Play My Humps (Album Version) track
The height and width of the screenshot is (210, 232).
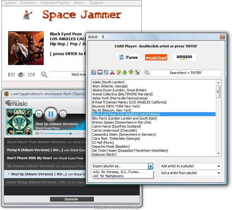pos(45,166)
